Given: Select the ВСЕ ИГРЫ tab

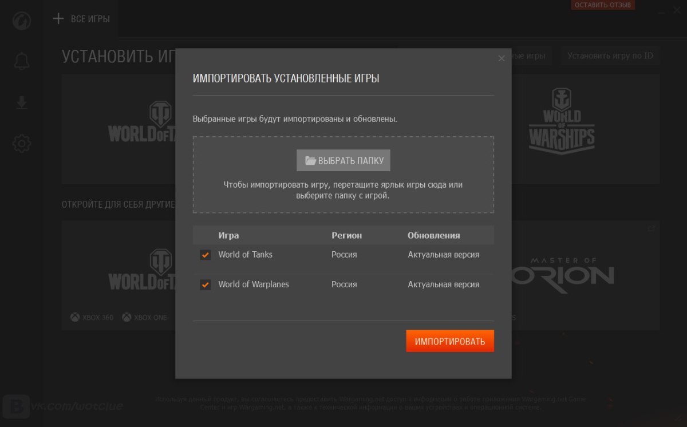Looking at the screenshot, I should click(x=90, y=19).
